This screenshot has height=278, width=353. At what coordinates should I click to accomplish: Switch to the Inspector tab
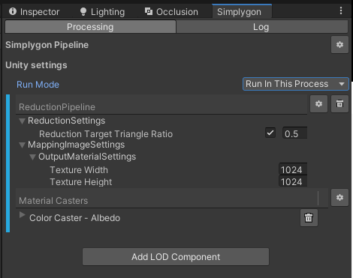pos(34,12)
